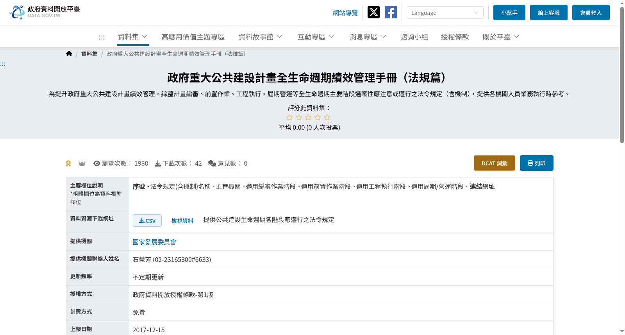Click the 會員登入 button
The image size is (625, 335).
click(591, 13)
